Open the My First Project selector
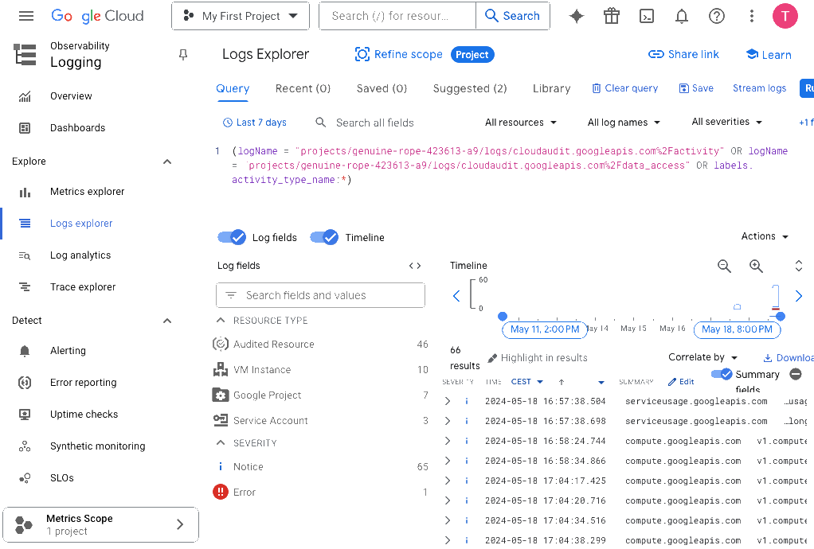Image resolution: width=814 pixels, height=549 pixels. coord(240,16)
